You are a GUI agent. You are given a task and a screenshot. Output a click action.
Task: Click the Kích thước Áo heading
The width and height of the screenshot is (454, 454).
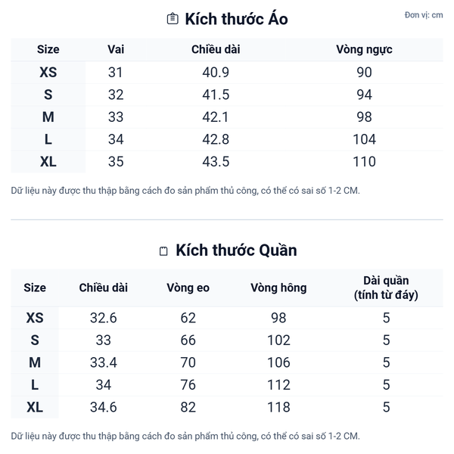[236, 19]
